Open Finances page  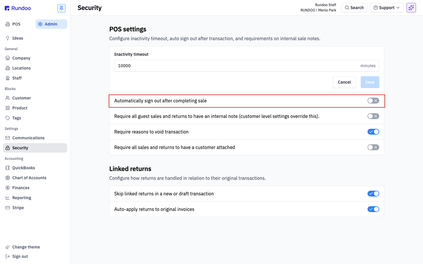coord(35,188)
